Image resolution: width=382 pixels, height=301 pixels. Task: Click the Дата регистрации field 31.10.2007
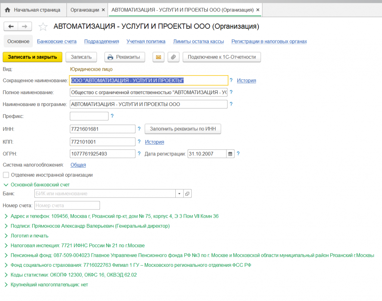tap(207, 154)
